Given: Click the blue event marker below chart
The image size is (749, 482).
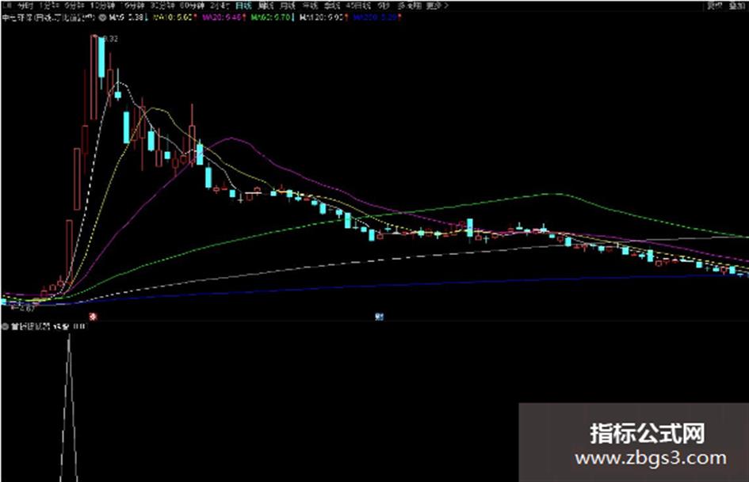Looking at the screenshot, I should coord(380,316).
